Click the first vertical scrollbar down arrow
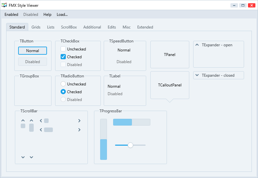 (23, 157)
